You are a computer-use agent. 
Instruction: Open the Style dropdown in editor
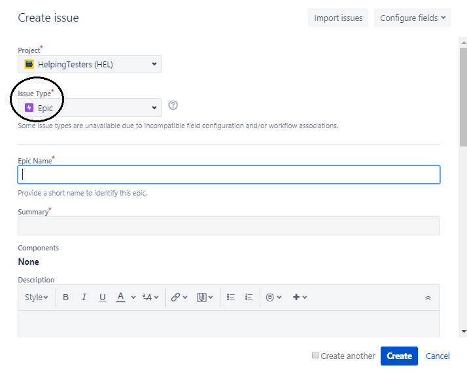click(x=37, y=297)
